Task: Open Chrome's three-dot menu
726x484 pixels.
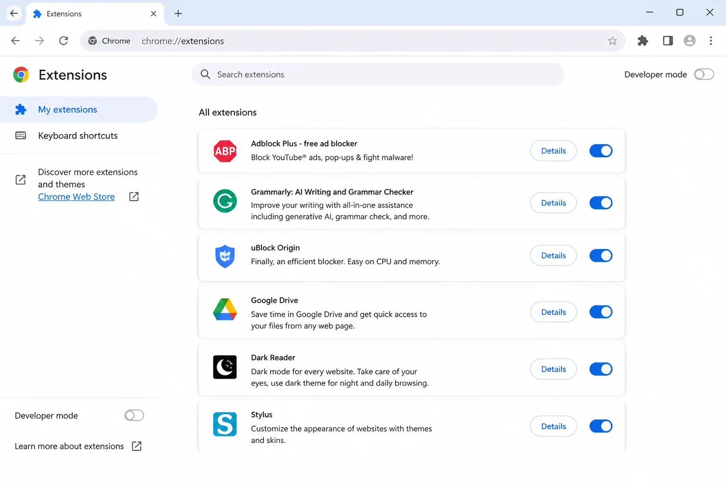Action: point(711,41)
